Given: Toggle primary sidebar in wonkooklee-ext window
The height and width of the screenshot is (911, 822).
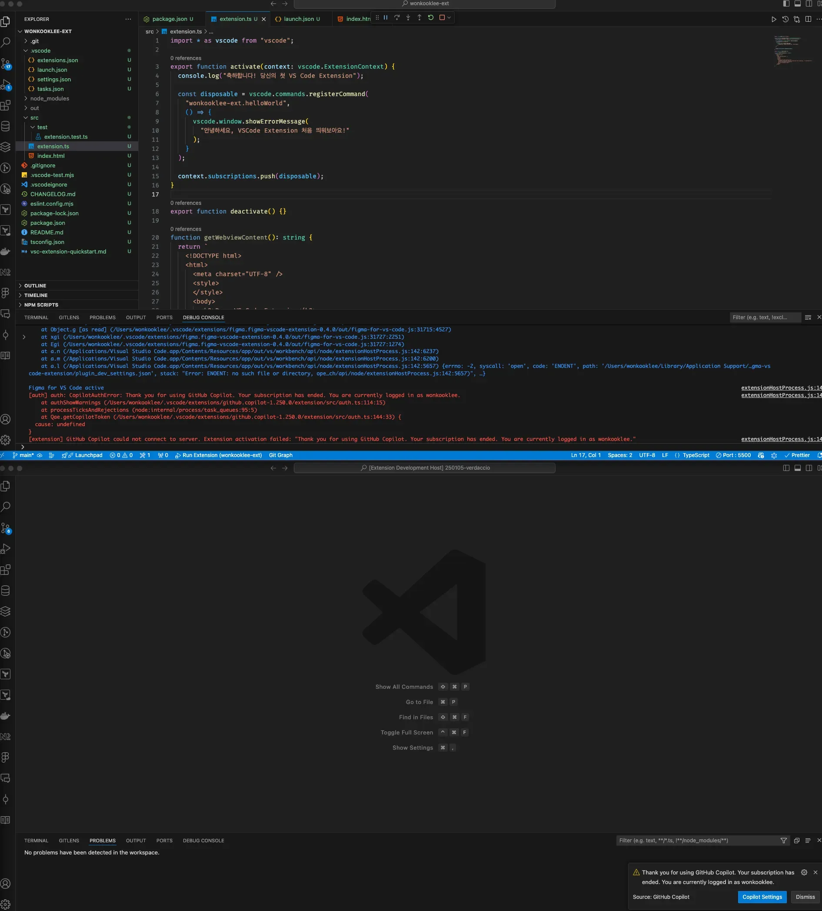Looking at the screenshot, I should pos(786,3).
